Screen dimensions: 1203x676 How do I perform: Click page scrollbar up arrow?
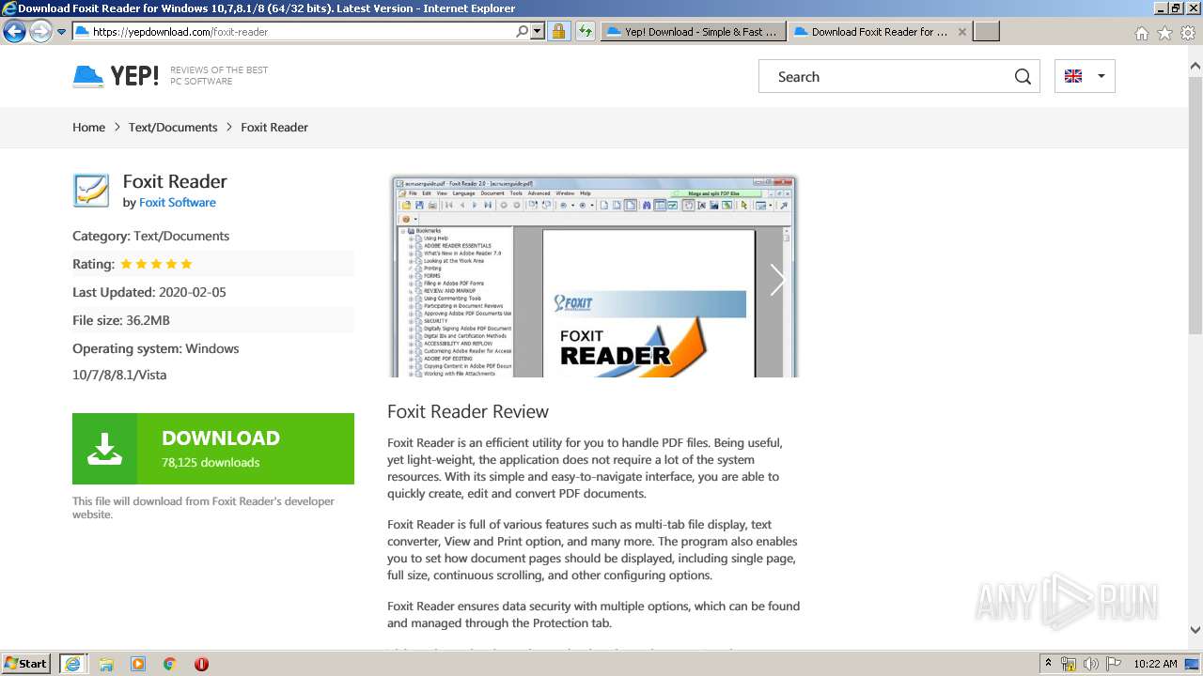(1195, 67)
